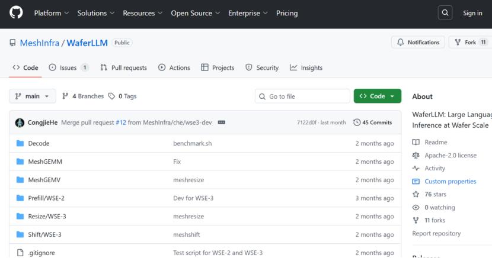Open the .gitignore file
Screen dimensions: 492x258
click(x=41, y=253)
